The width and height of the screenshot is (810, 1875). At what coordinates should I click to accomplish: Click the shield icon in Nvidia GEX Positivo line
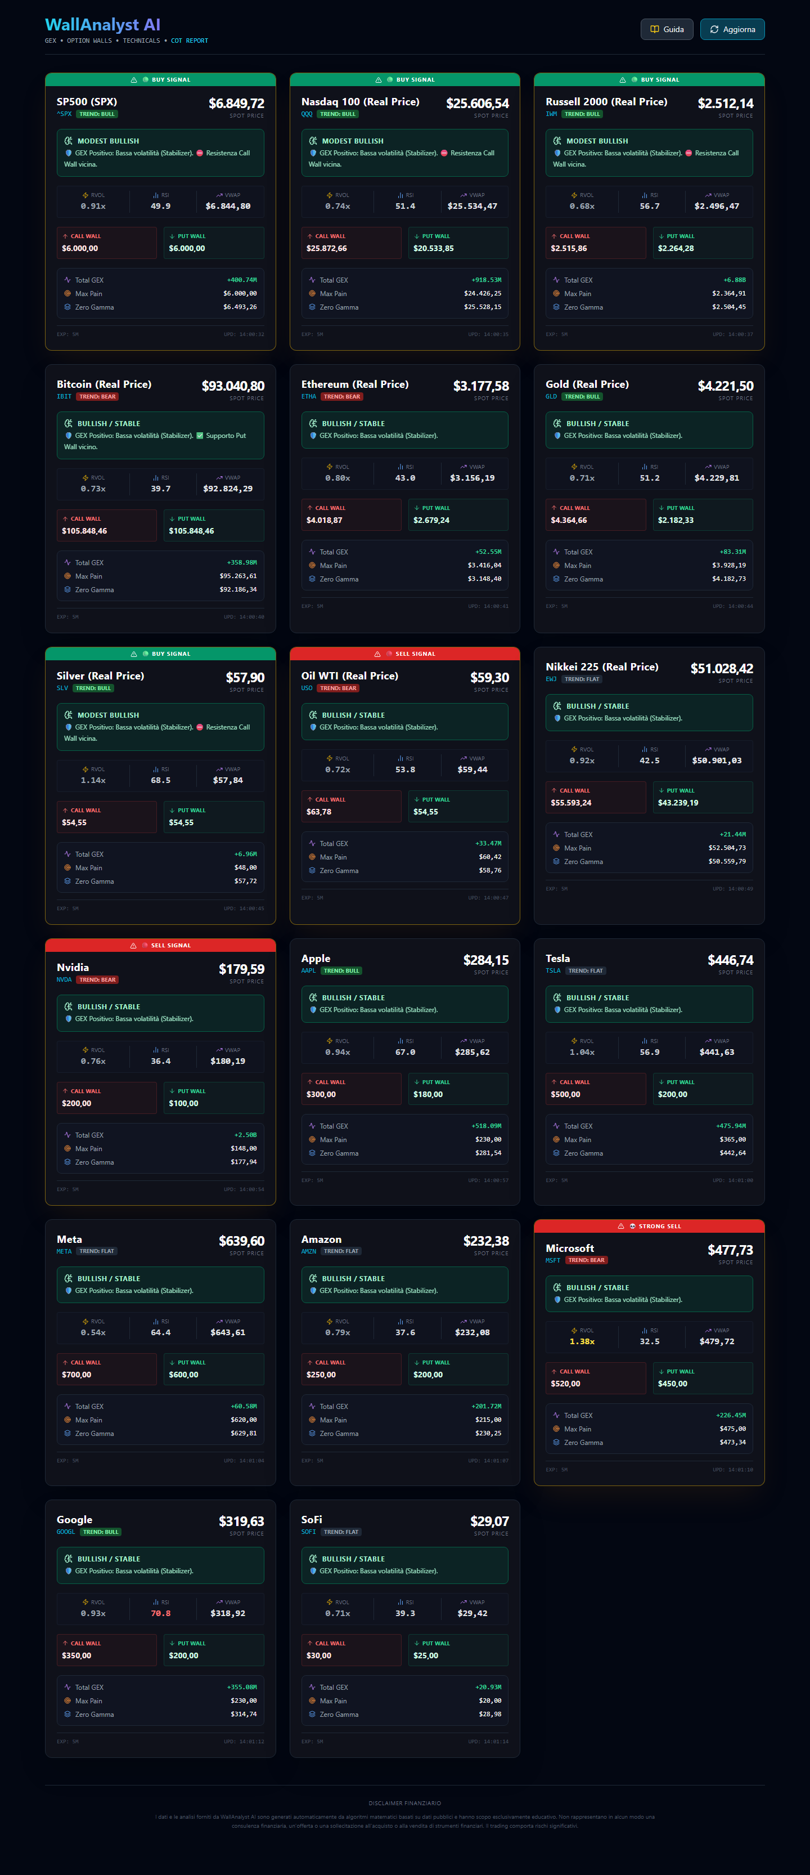coord(69,1019)
